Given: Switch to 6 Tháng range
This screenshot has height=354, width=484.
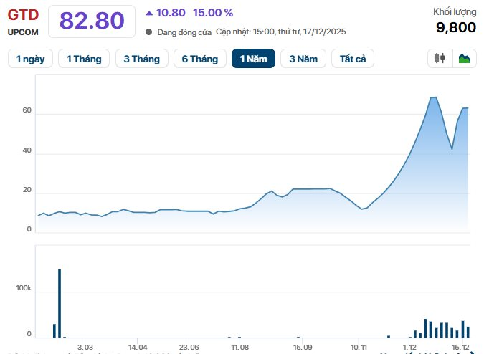Looking at the screenshot, I should click(199, 59).
